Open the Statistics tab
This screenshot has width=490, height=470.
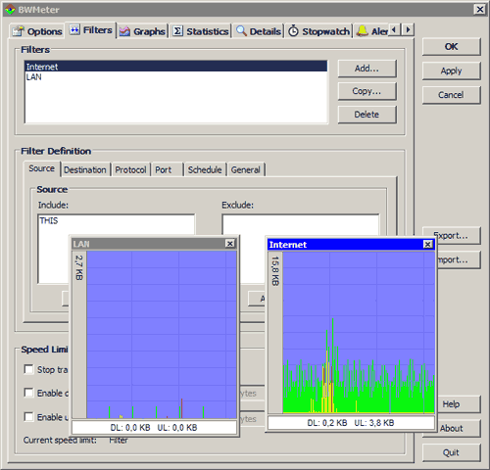click(x=200, y=31)
